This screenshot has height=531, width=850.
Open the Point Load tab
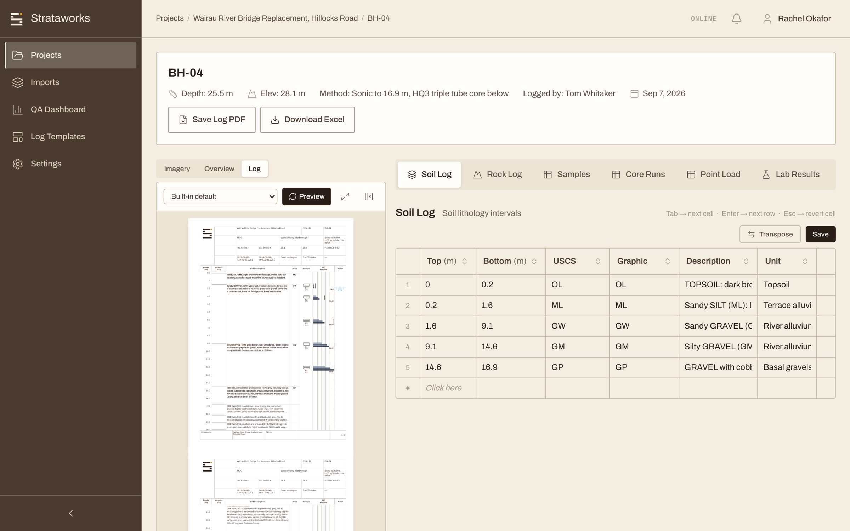point(713,175)
